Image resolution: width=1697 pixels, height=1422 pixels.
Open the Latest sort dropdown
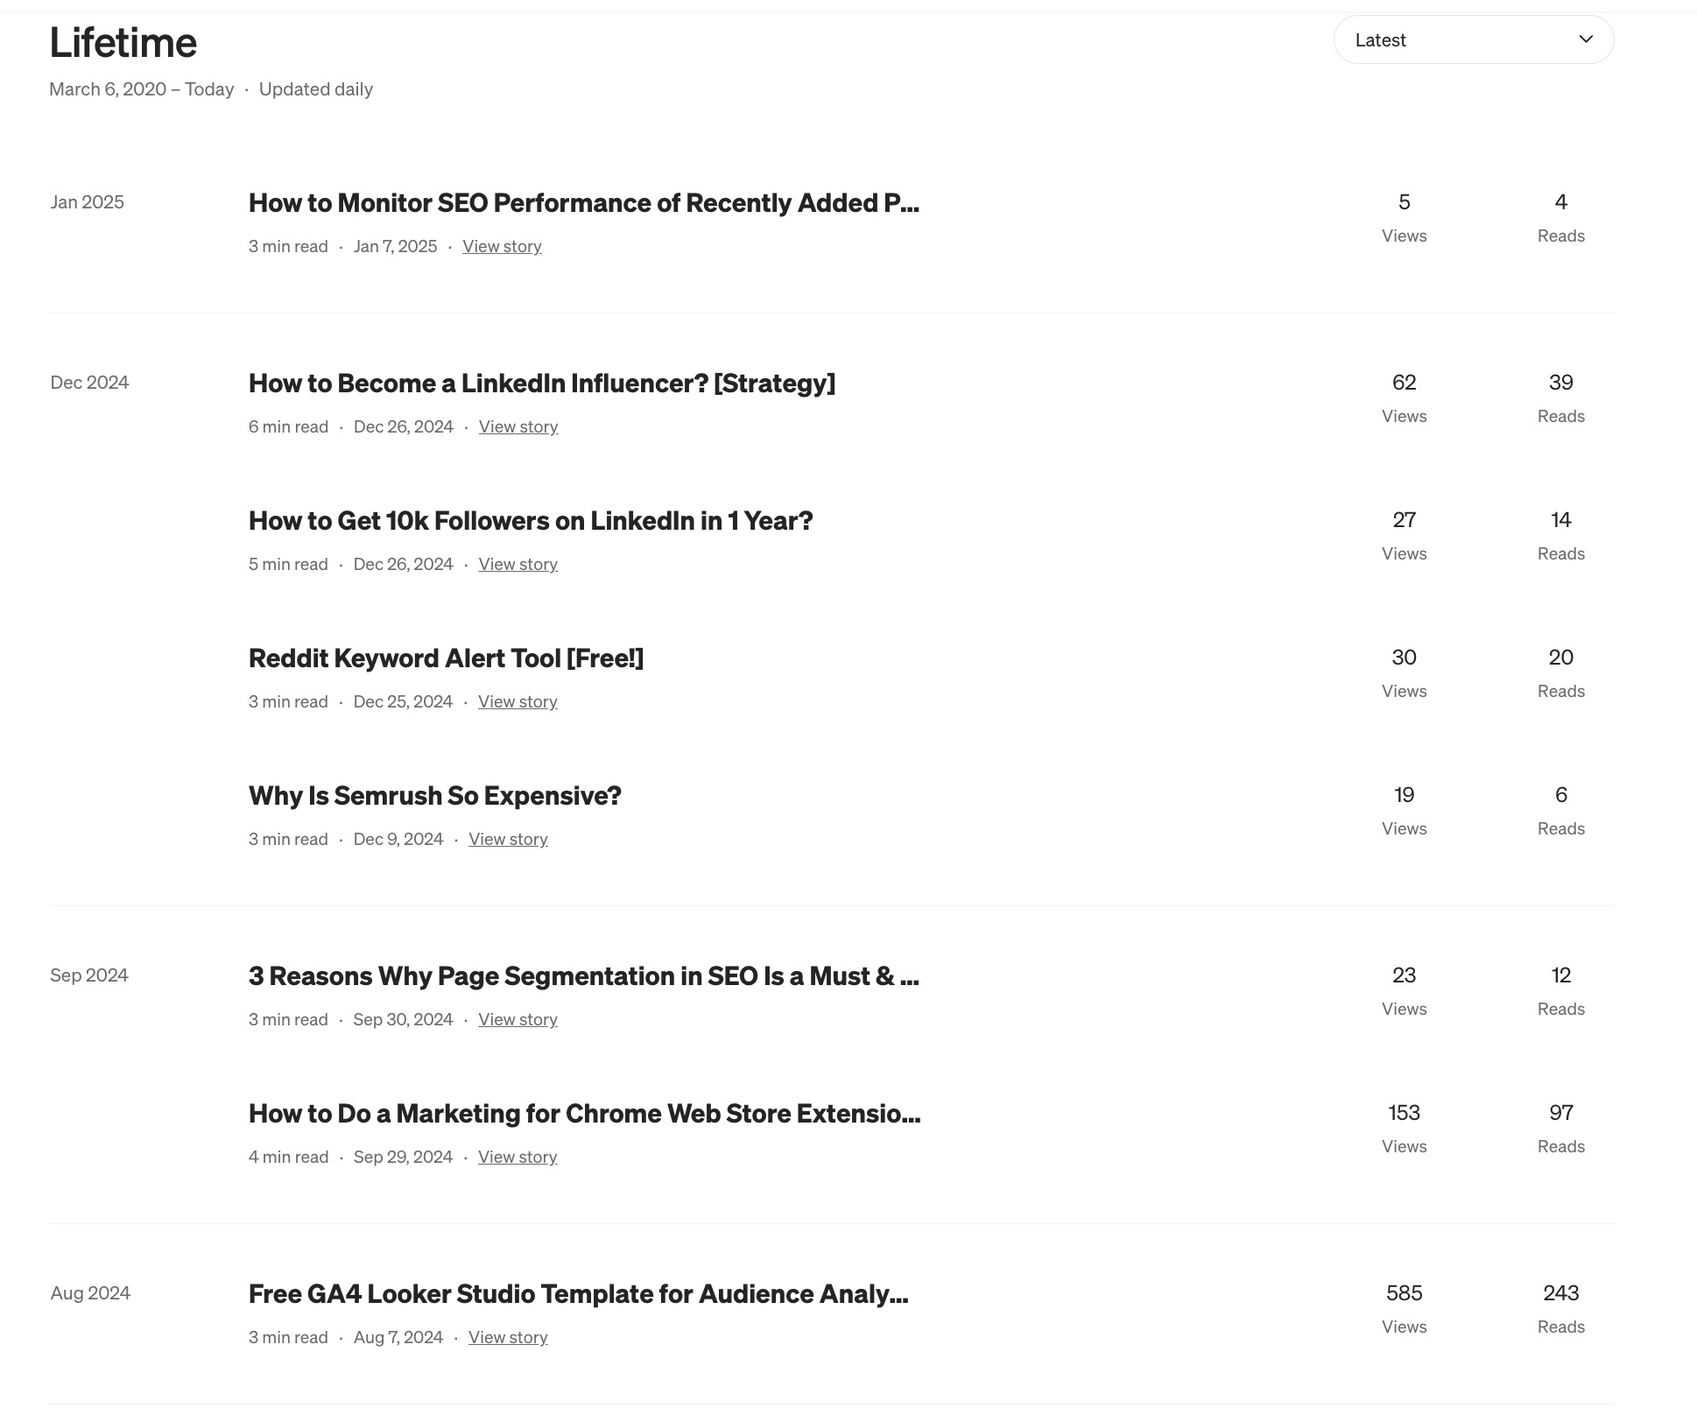pos(1473,39)
